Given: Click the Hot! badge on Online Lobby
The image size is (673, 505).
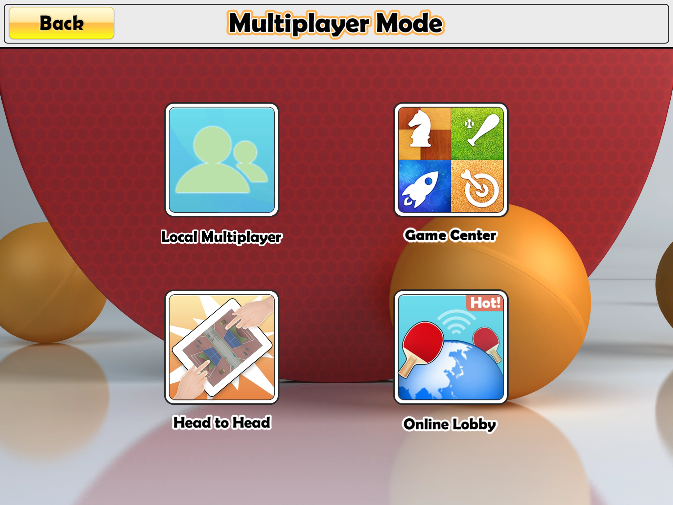Looking at the screenshot, I should click(x=484, y=303).
